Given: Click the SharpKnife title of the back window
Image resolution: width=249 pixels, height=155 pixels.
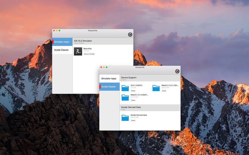Looking at the screenshot, I should [92, 30].
